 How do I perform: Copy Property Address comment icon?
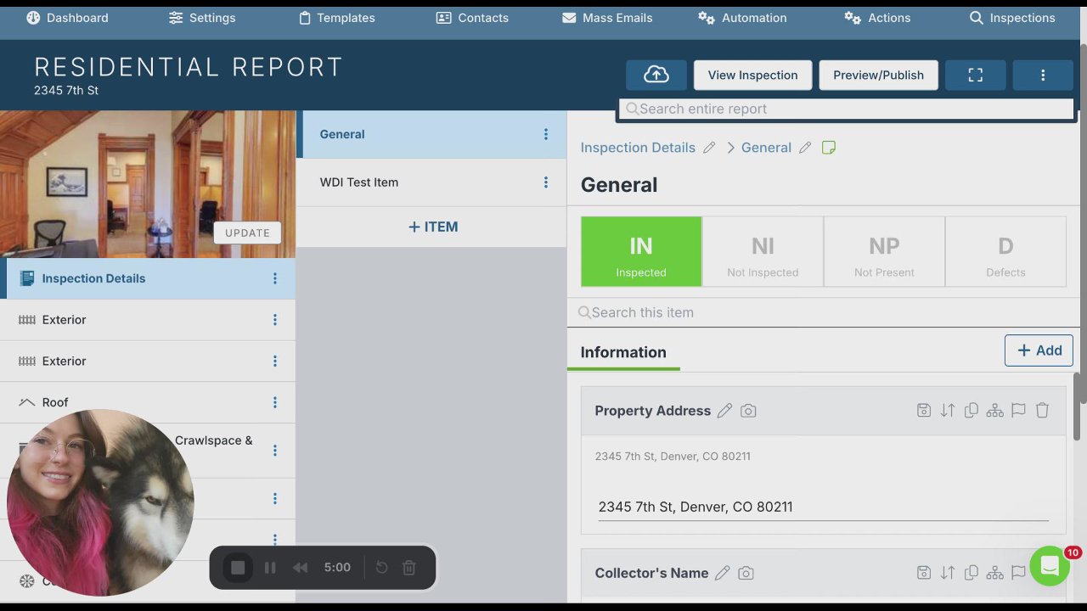[972, 411]
